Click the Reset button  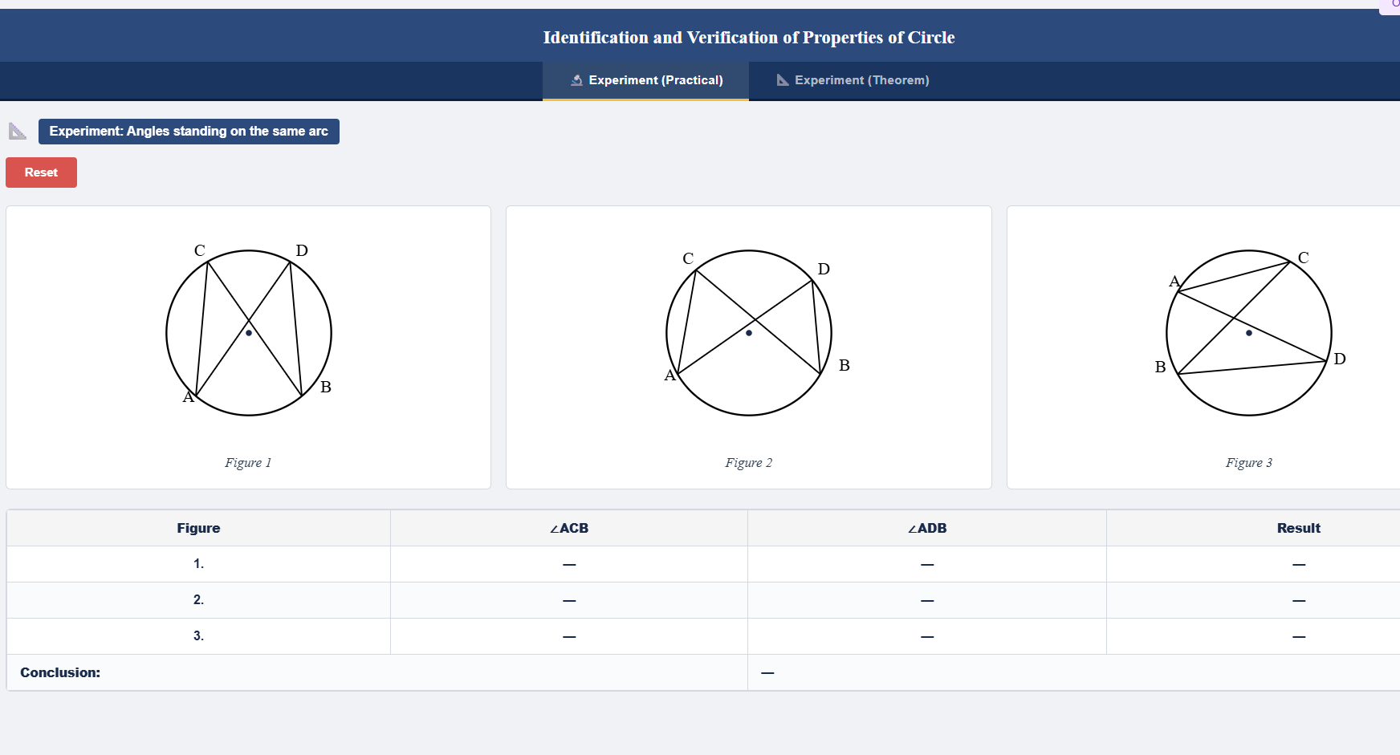41,172
